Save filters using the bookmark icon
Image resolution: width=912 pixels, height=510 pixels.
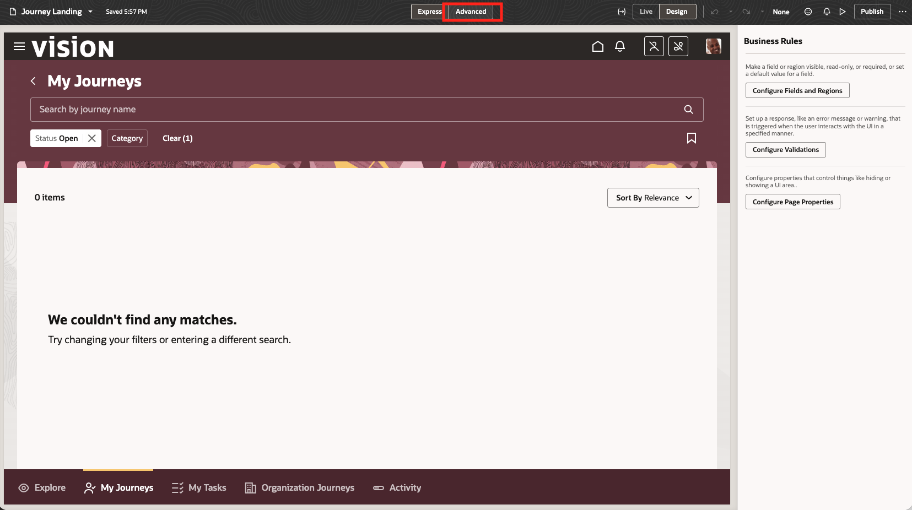click(692, 138)
